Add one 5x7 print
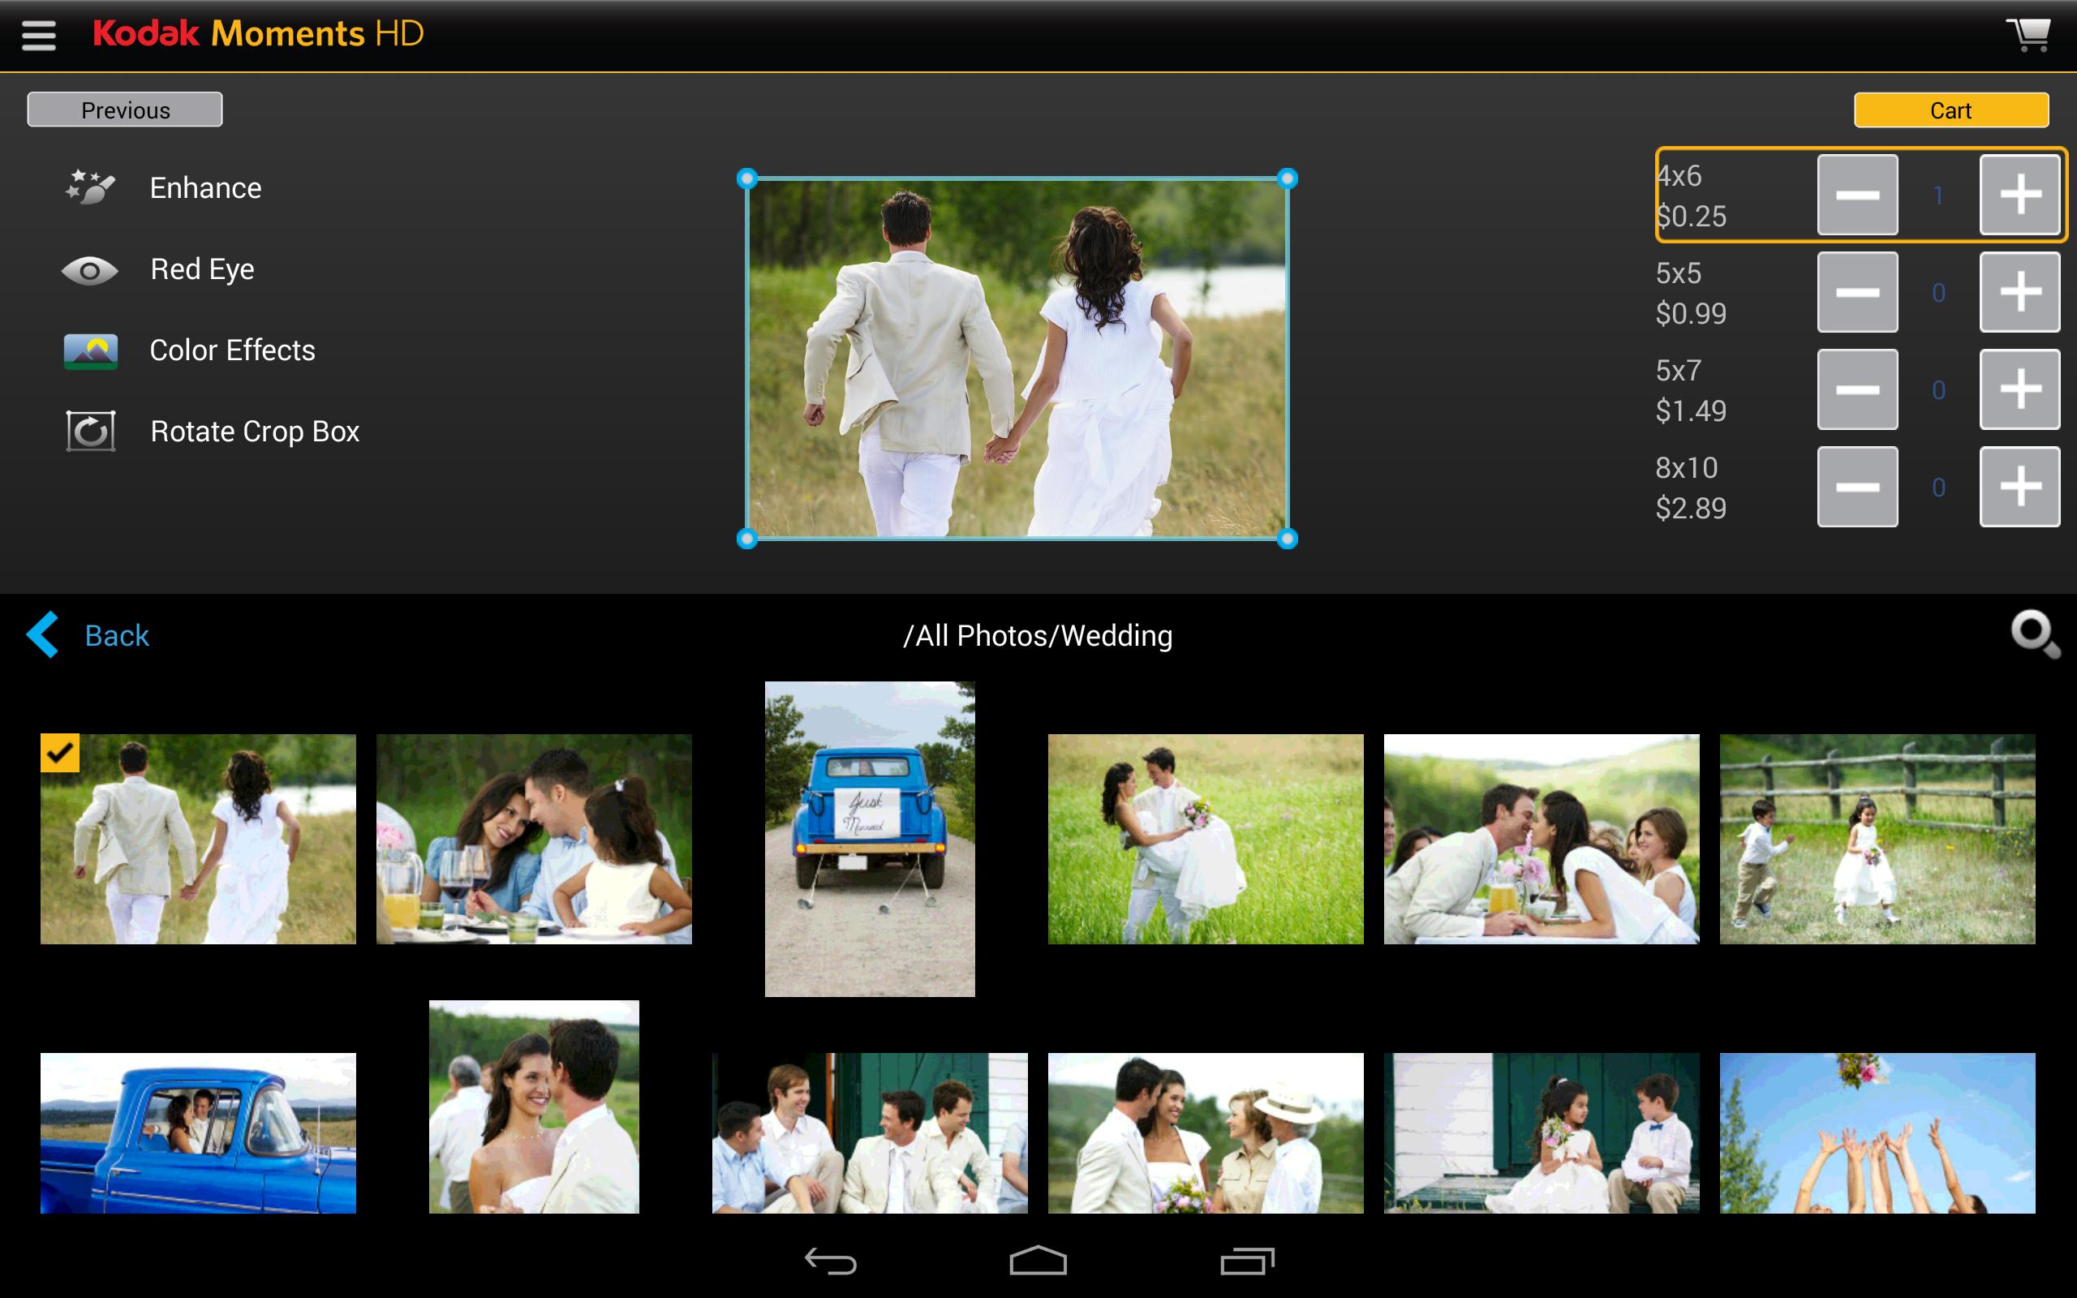The width and height of the screenshot is (2077, 1298). click(x=2019, y=389)
